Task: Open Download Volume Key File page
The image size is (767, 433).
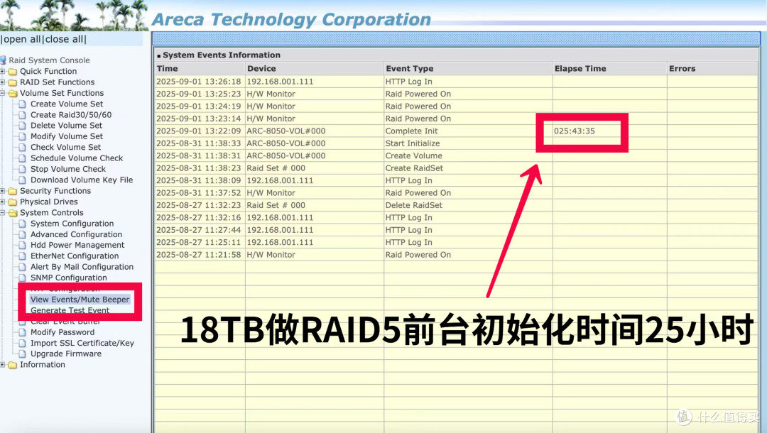Action: point(82,180)
